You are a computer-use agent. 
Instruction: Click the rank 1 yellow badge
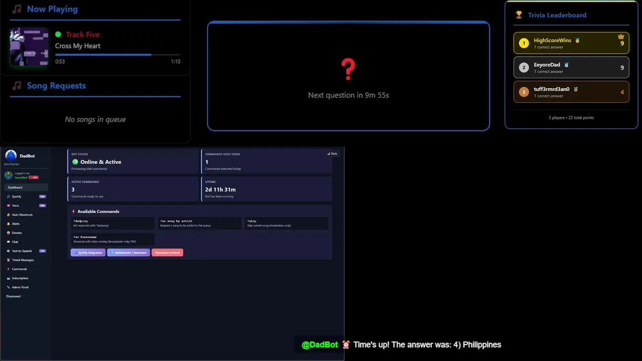pyautogui.click(x=524, y=43)
